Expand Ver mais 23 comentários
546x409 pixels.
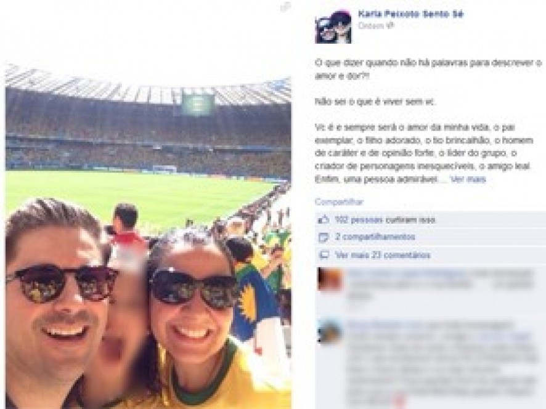[x=383, y=256]
